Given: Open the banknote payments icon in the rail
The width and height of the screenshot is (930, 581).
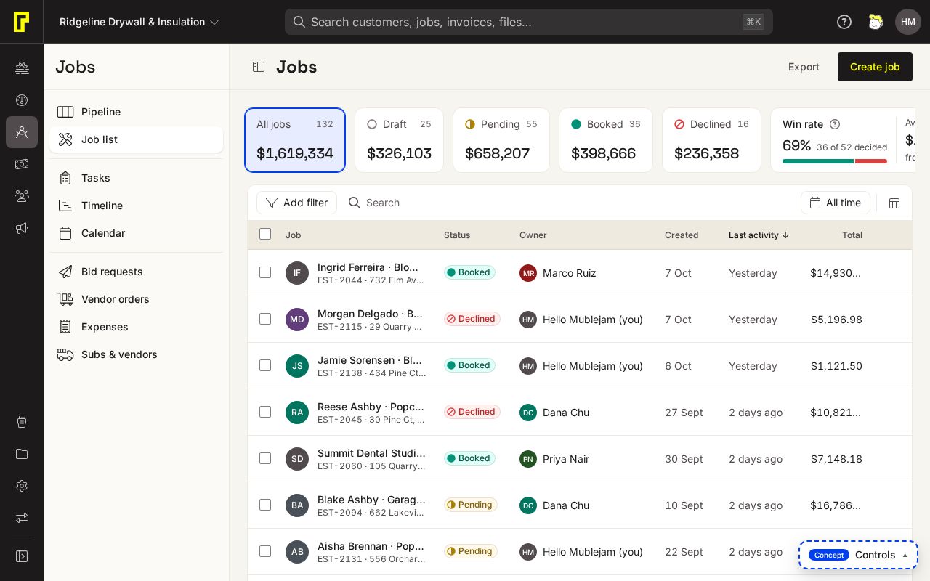Looking at the screenshot, I should (x=22, y=164).
